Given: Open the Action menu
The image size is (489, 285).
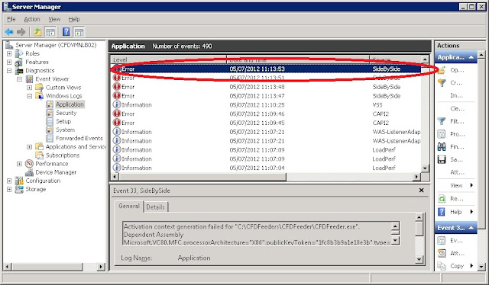Looking at the screenshot, I should [x=32, y=19].
